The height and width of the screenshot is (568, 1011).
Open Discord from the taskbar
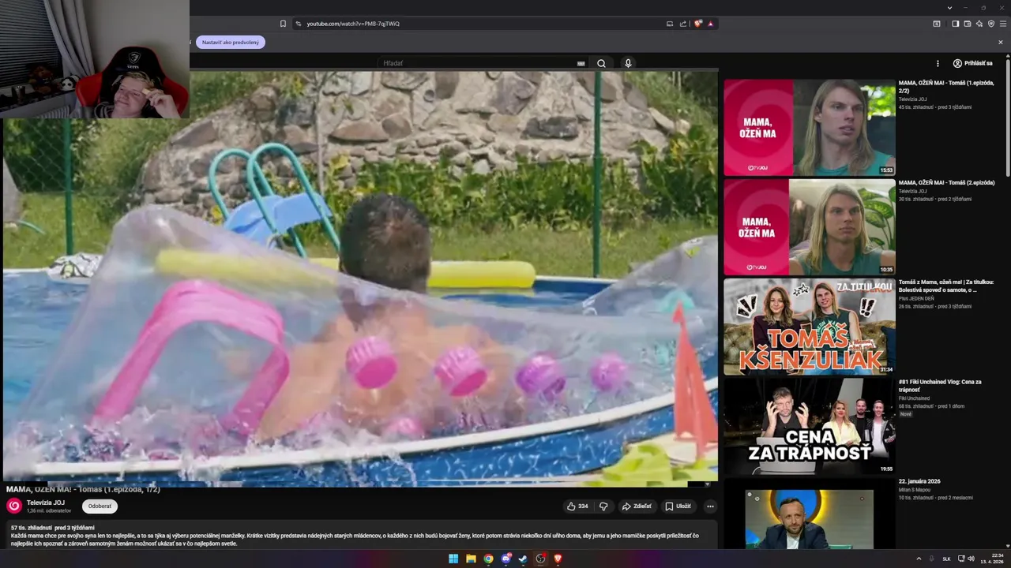(x=505, y=559)
